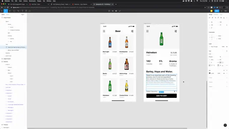Switch to the Layers tab
Screen dimensions: 229x129
click(3, 14)
